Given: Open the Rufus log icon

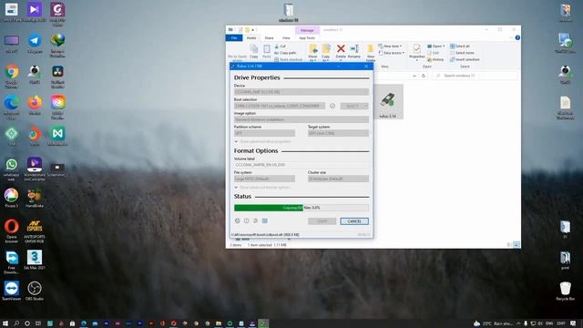Looking at the screenshot, I should click(x=265, y=220).
